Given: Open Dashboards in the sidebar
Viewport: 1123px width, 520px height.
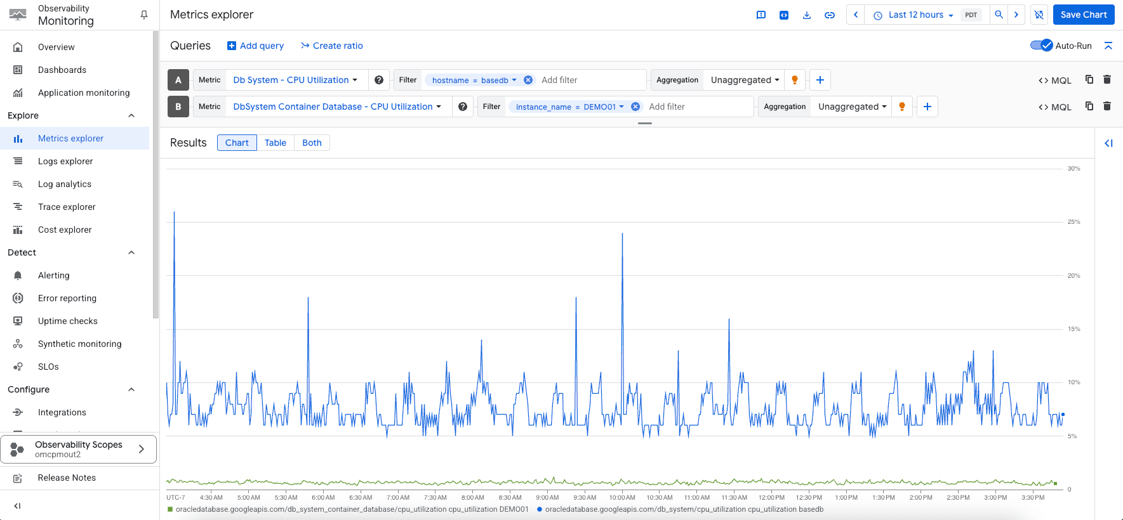Looking at the screenshot, I should (62, 70).
